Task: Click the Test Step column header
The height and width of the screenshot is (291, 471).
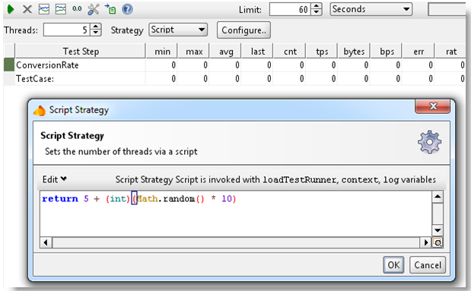Action: pos(81,52)
